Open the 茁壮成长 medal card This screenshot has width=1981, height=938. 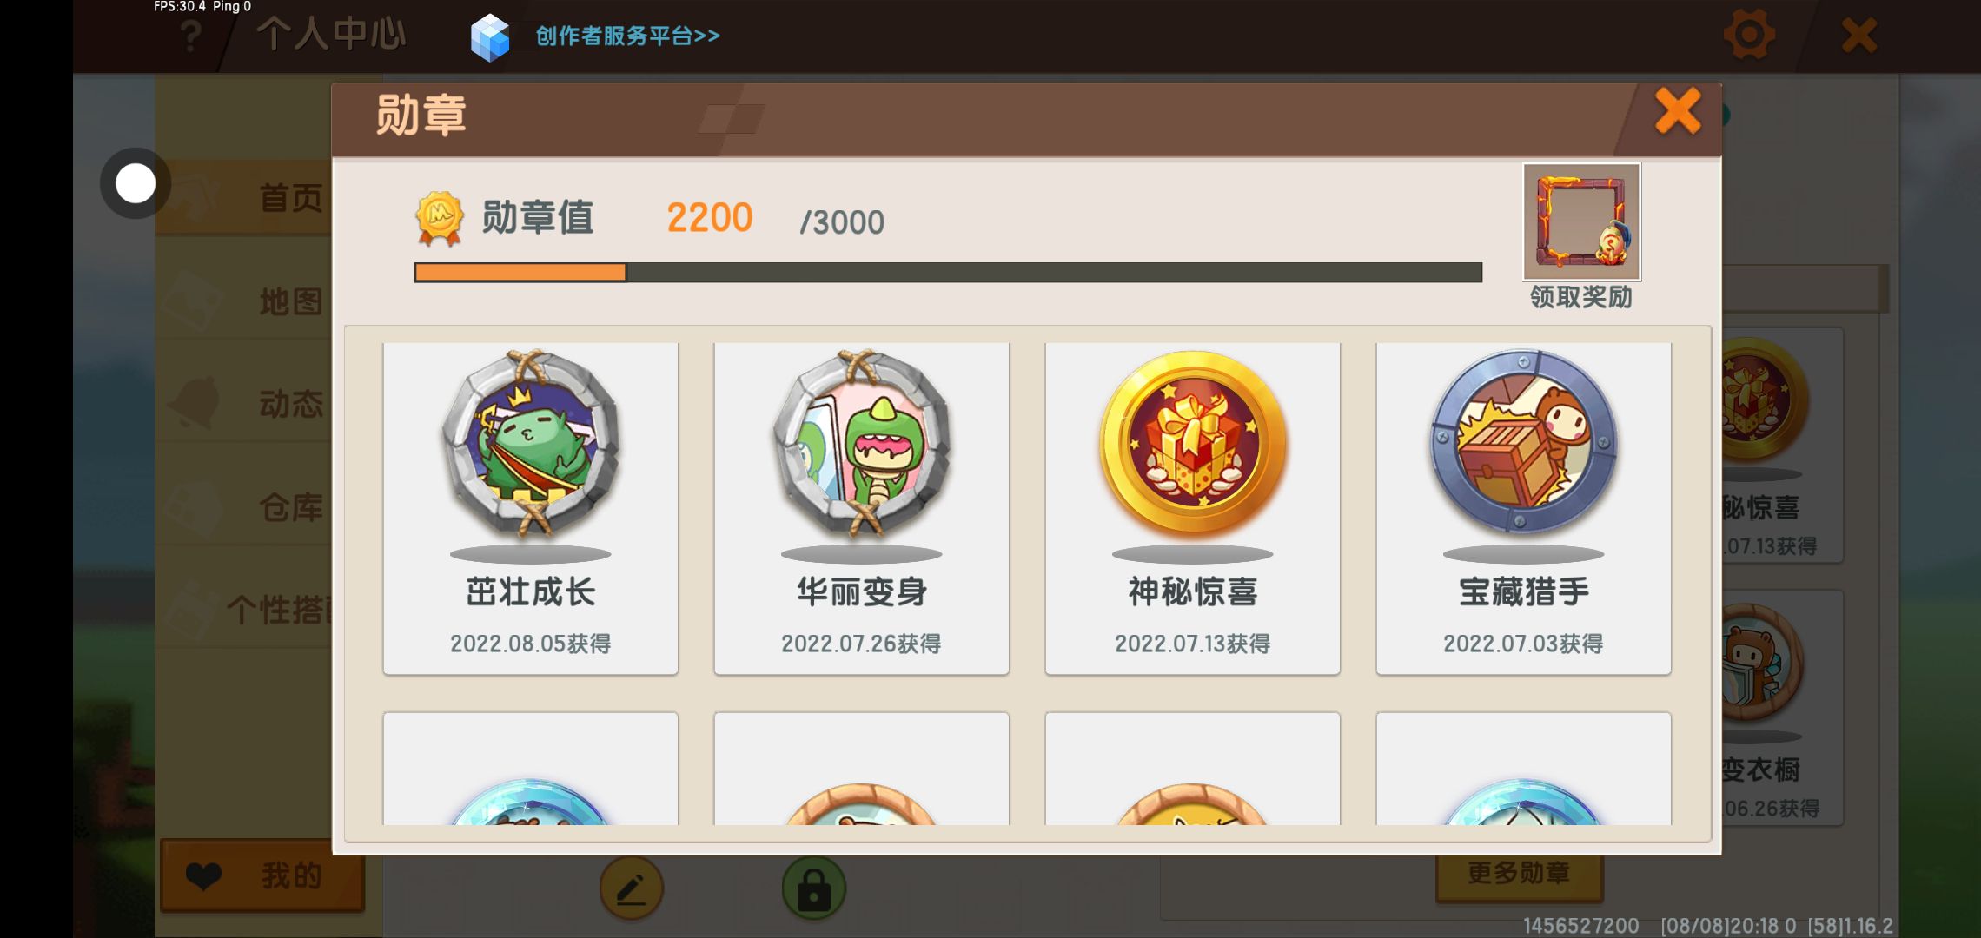coord(530,508)
